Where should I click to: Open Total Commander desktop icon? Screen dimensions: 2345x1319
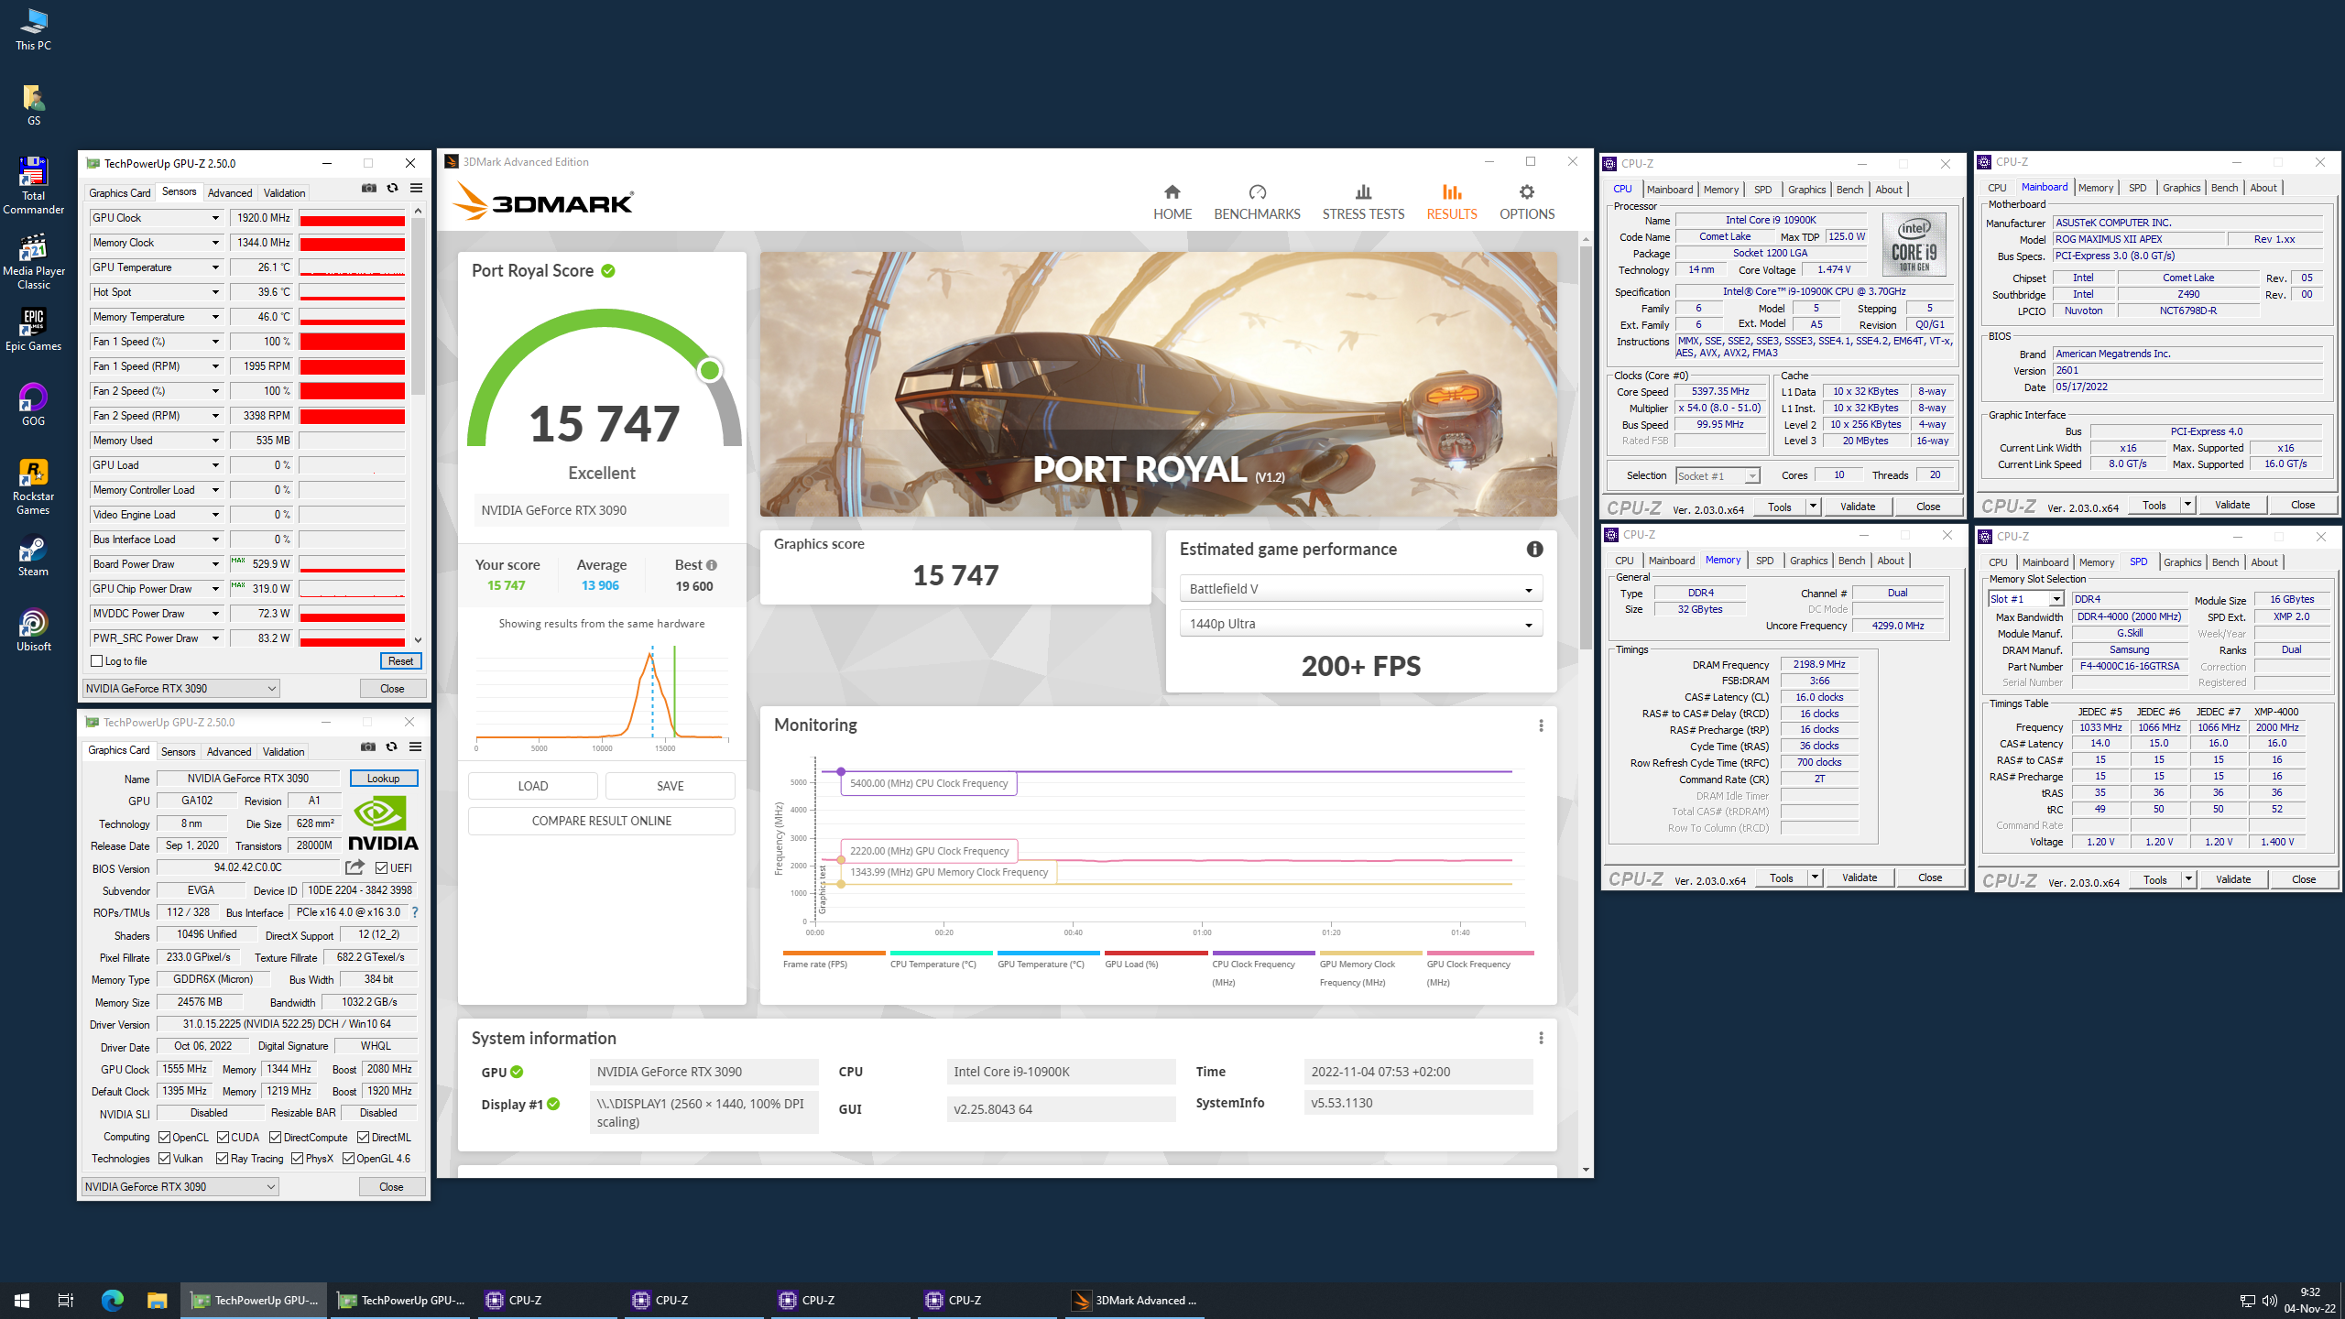click(33, 185)
